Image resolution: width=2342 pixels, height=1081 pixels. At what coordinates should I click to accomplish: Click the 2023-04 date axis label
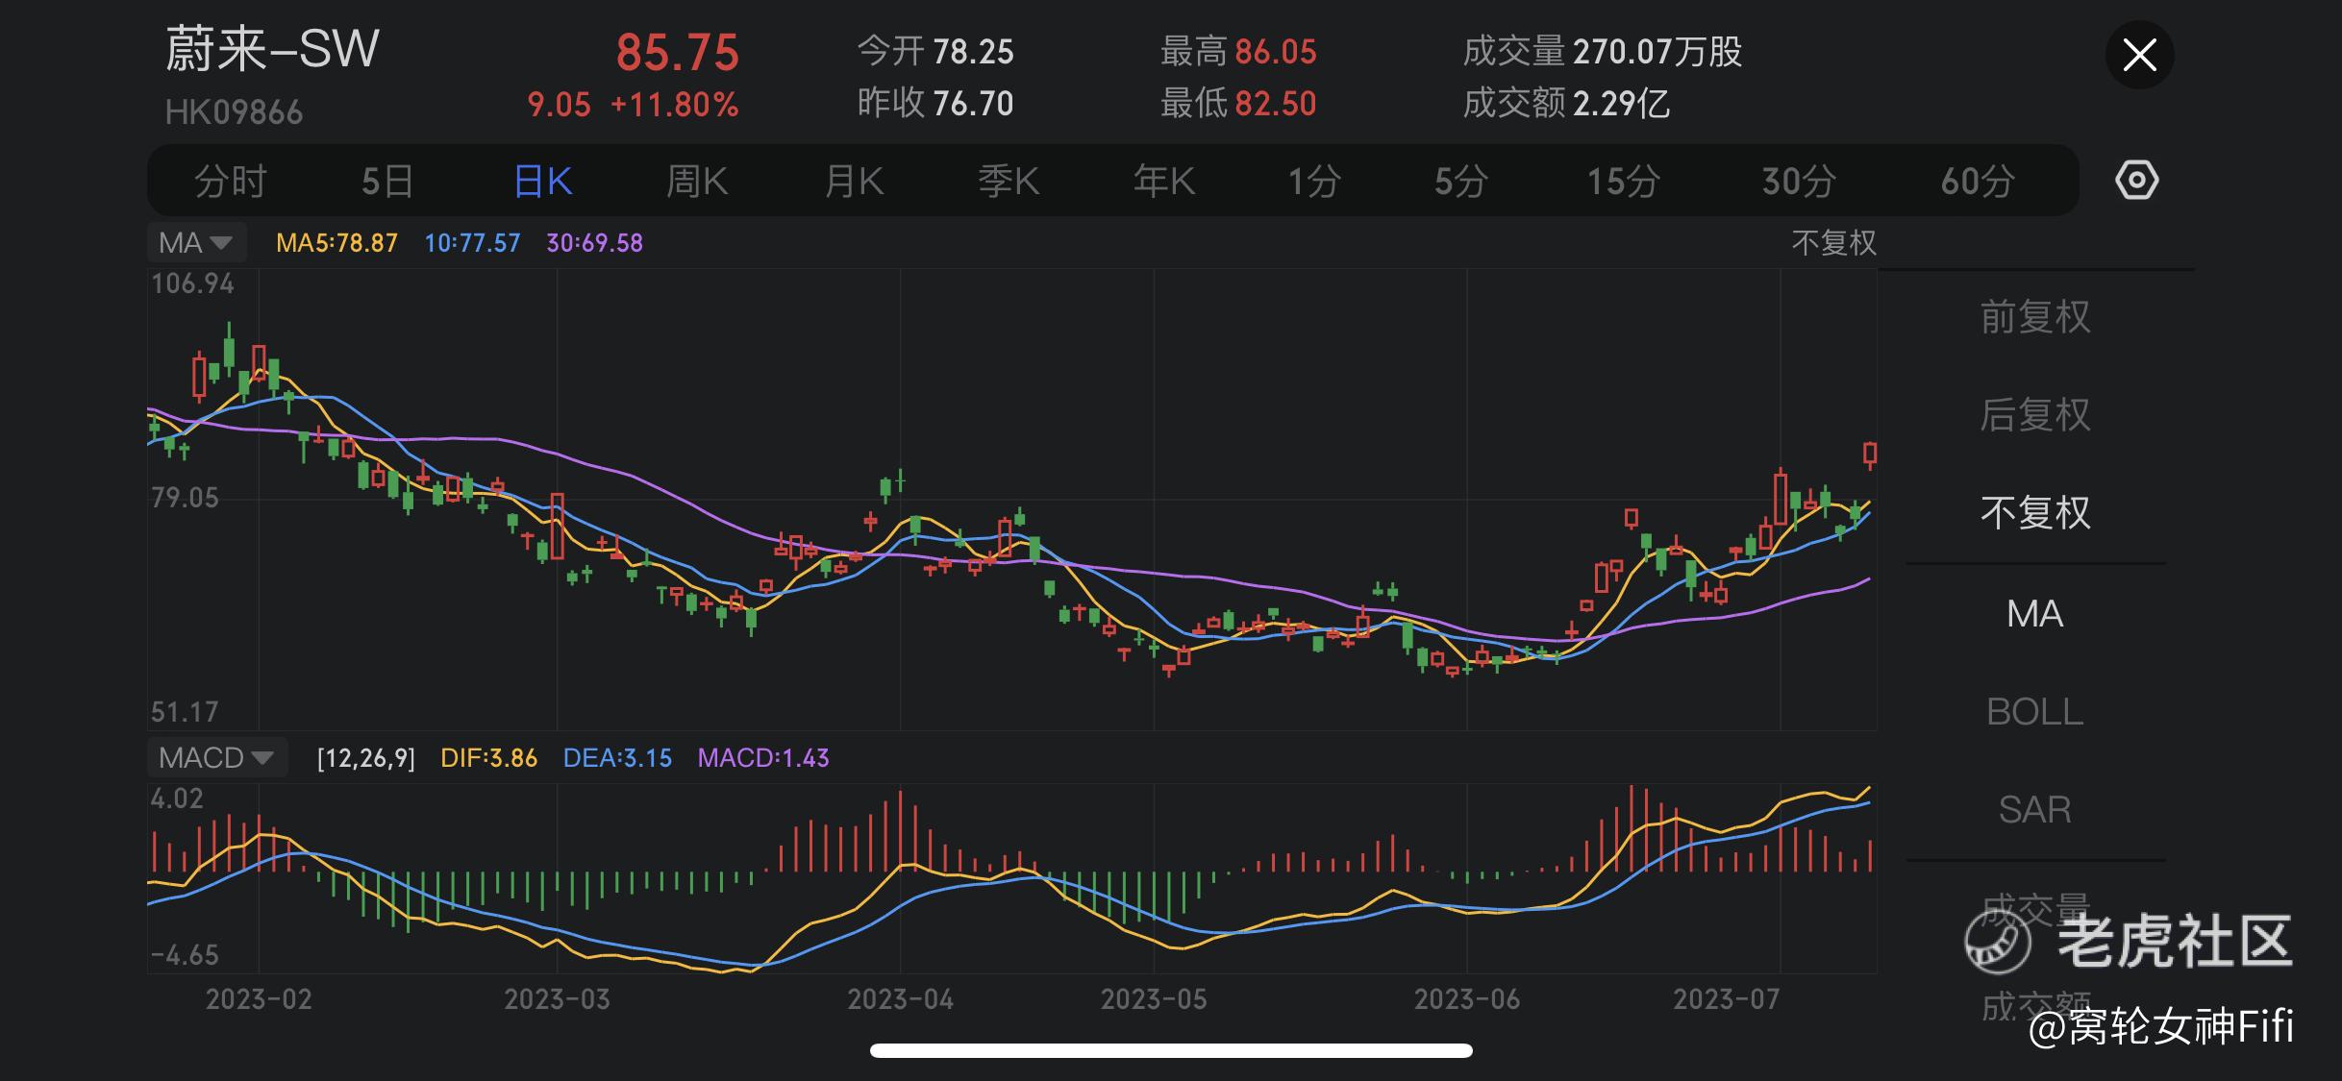900,999
